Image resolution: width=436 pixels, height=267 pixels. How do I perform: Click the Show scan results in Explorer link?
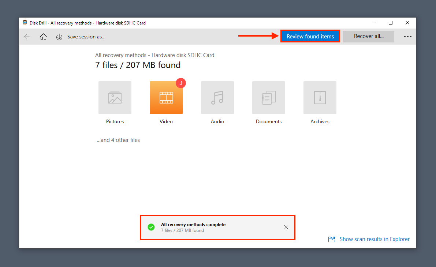[x=374, y=239]
